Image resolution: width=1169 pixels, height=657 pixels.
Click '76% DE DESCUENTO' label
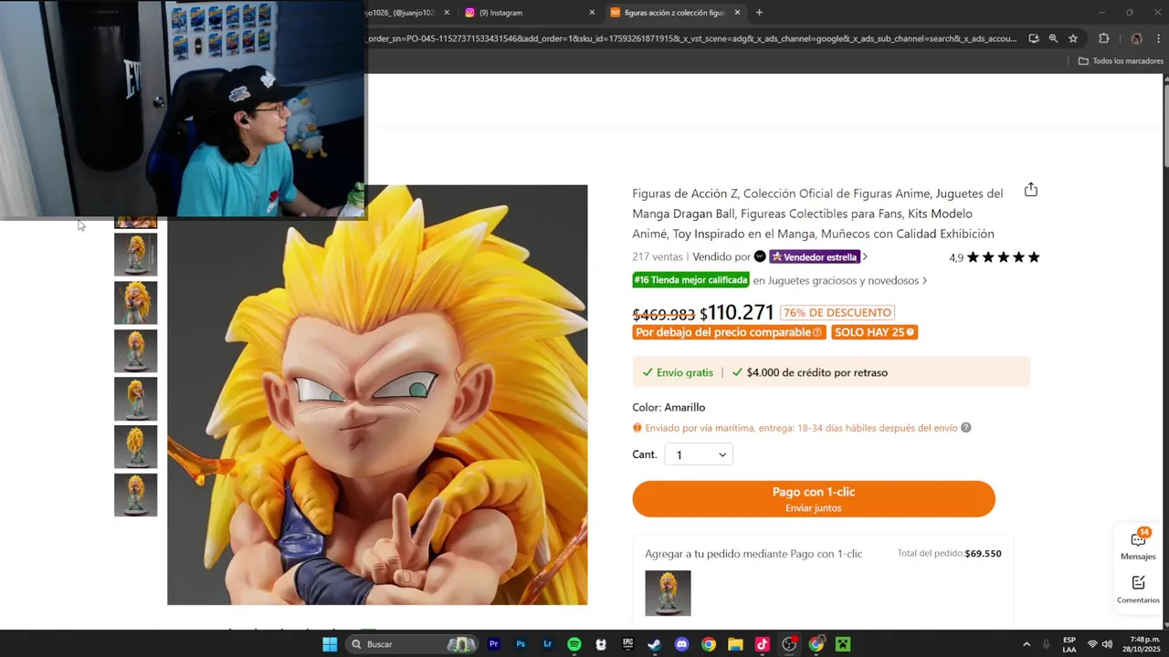coord(837,313)
